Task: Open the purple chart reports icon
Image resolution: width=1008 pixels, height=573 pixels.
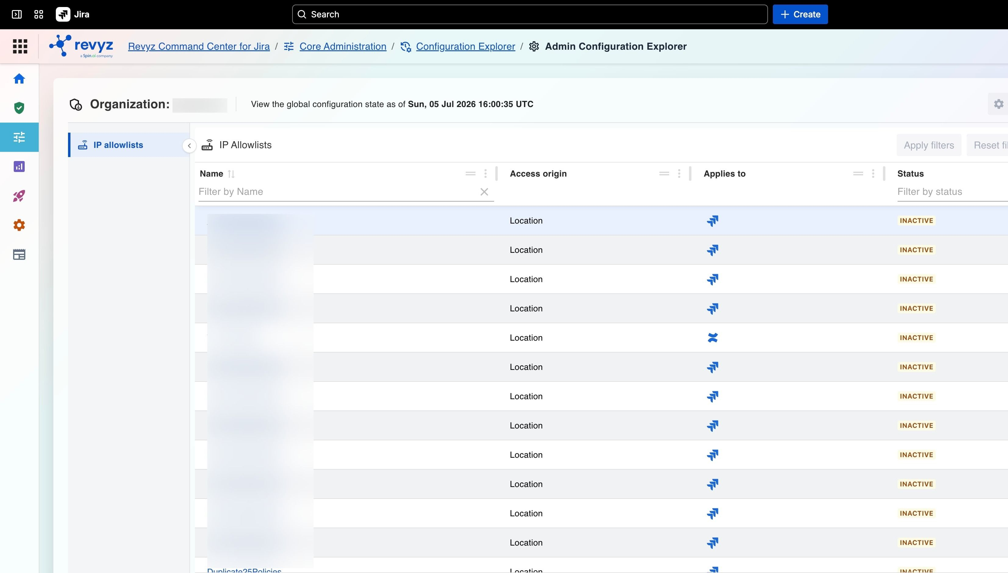Action: [19, 167]
